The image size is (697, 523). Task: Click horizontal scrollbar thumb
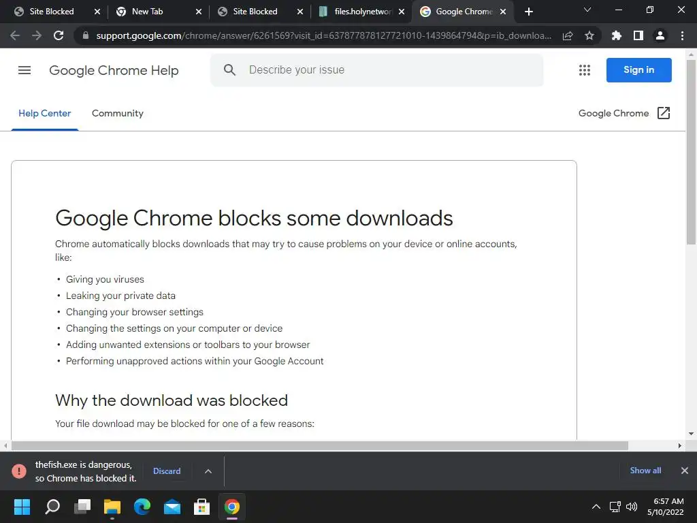320,445
